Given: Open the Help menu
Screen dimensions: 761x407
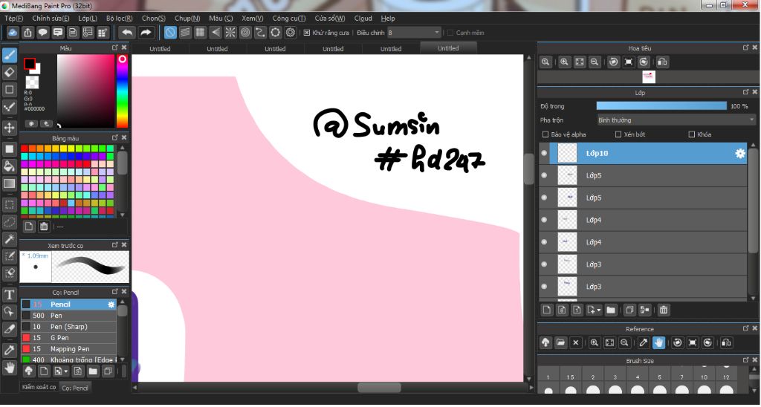Looking at the screenshot, I should [388, 19].
